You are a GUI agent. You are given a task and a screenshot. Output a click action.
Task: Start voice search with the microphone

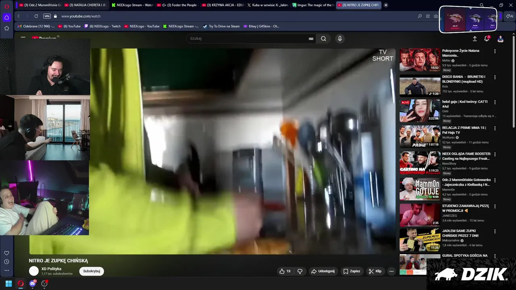click(x=340, y=39)
